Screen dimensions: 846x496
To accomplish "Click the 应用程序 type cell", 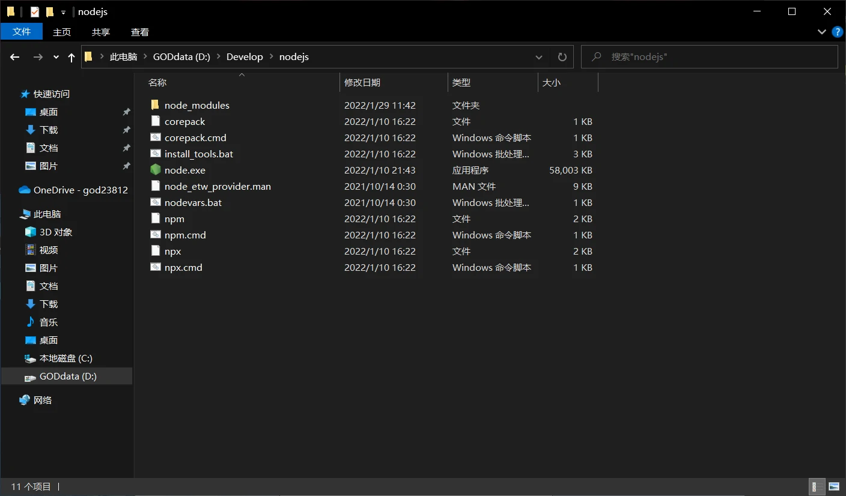I will (x=470, y=170).
